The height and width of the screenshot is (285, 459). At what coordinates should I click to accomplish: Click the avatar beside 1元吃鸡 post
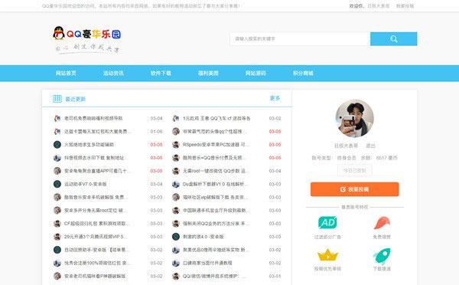(176, 118)
